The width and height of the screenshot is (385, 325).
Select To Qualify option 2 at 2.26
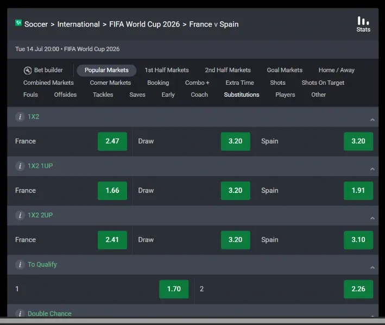click(358, 289)
